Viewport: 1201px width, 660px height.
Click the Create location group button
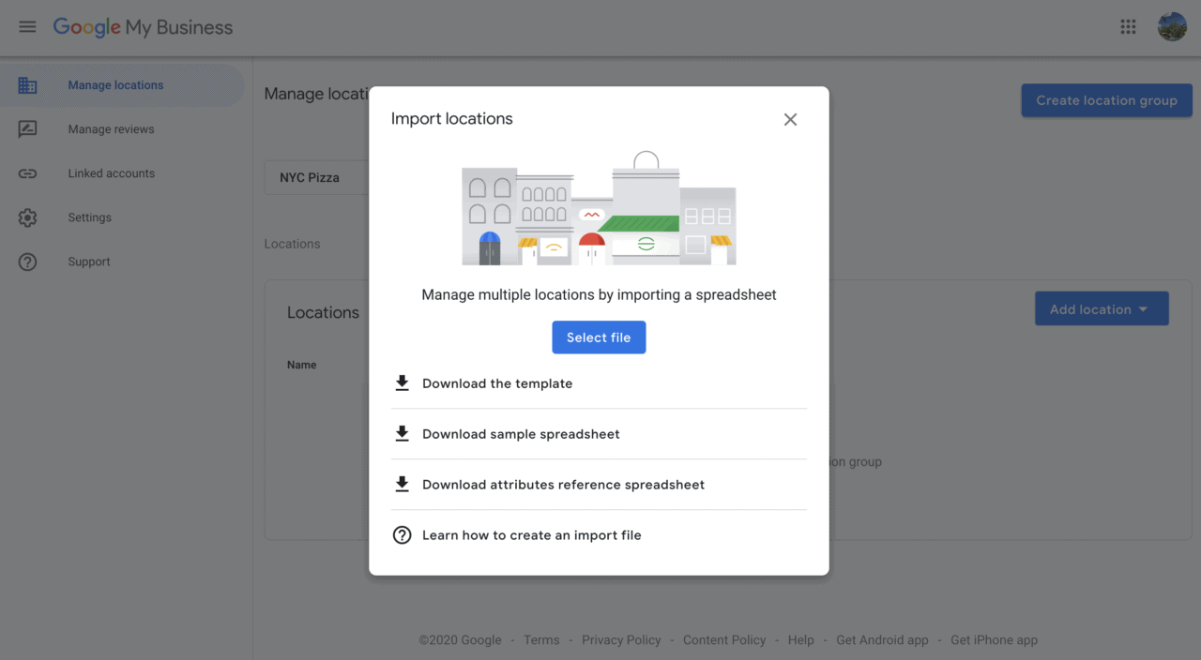pos(1106,100)
